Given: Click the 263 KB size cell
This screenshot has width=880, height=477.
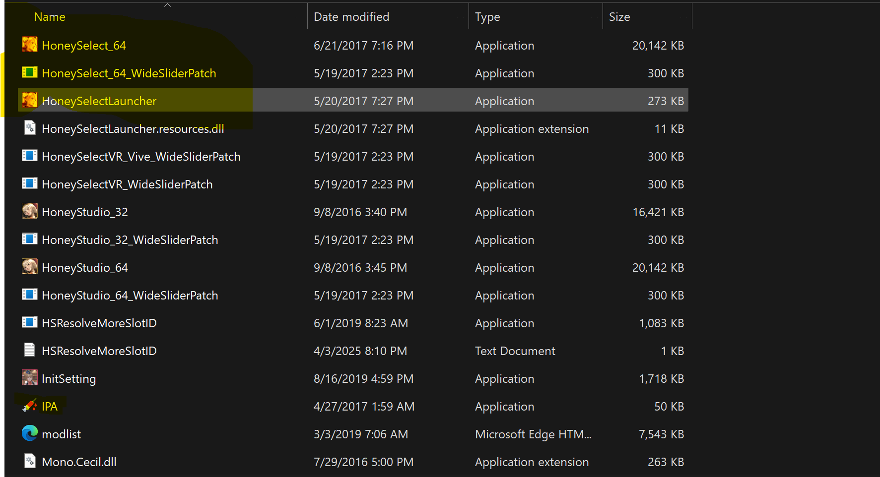Looking at the screenshot, I should (666, 462).
